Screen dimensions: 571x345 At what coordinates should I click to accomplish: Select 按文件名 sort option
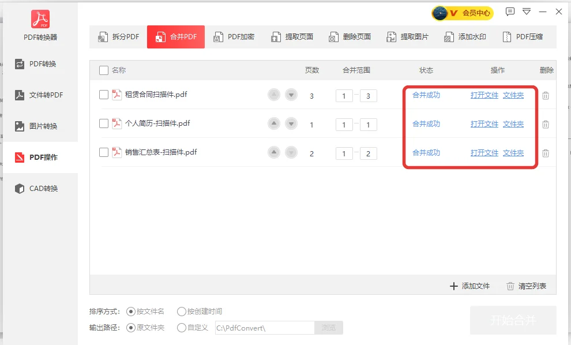[x=145, y=312]
